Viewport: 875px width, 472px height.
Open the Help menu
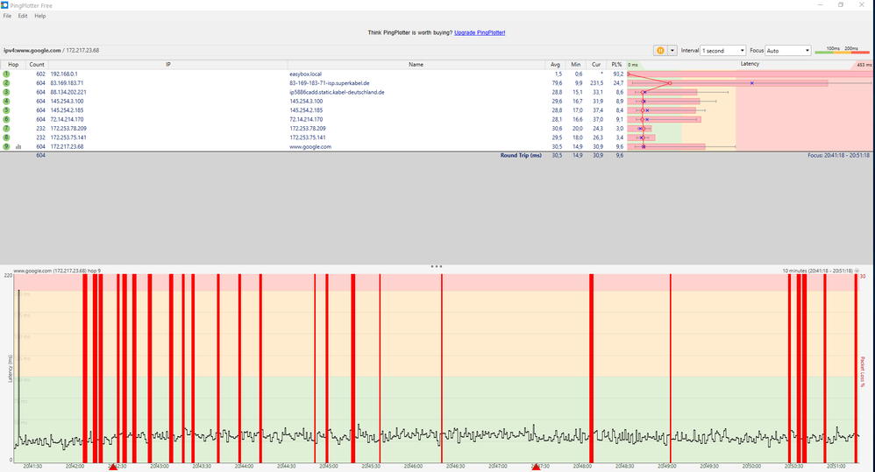coord(40,16)
